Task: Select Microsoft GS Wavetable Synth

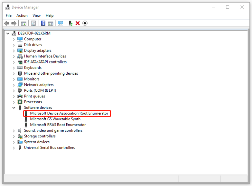Action: [55, 119]
